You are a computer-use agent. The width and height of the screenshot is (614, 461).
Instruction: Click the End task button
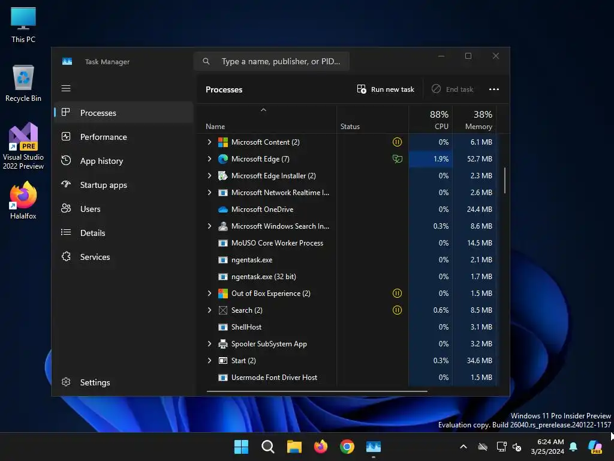click(x=452, y=89)
